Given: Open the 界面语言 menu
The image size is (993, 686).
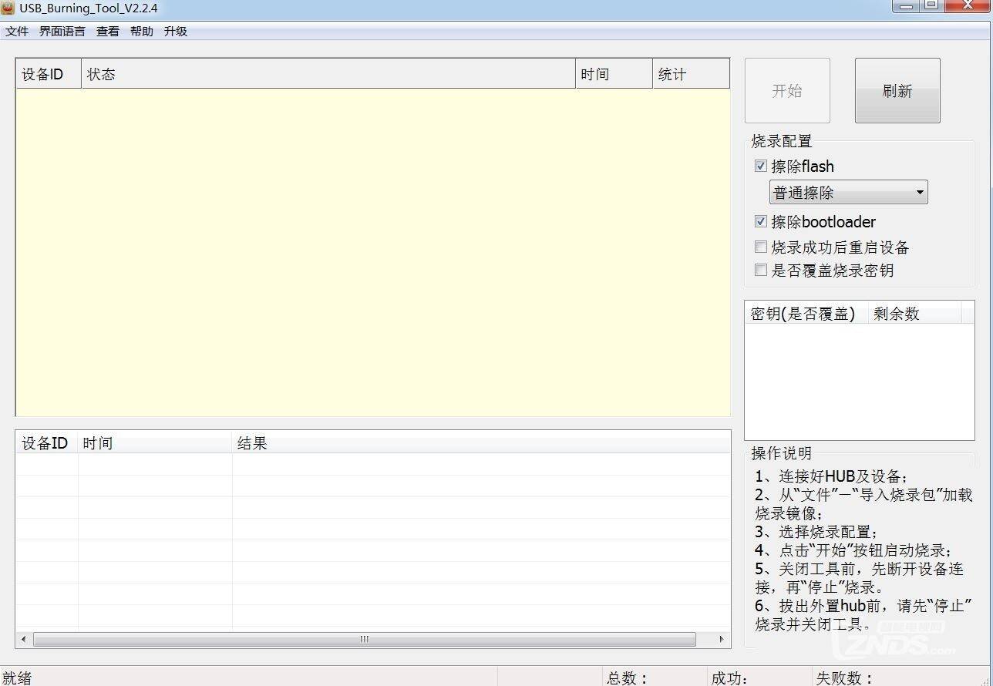Looking at the screenshot, I should tap(62, 32).
